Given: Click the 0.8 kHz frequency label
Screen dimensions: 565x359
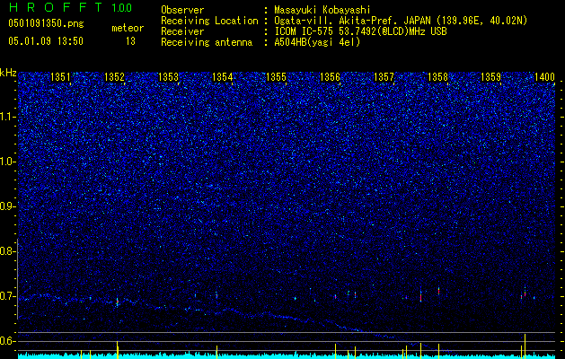Looking at the screenshot, I should 8,251.
